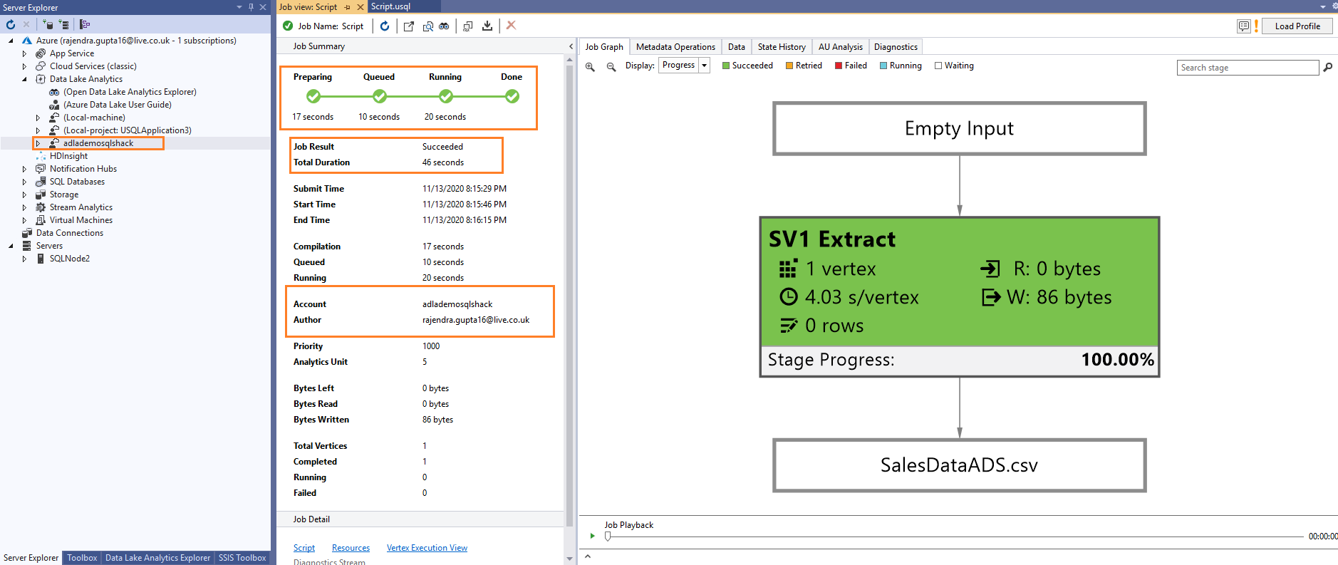The width and height of the screenshot is (1338, 565).
Task: Open the Display Progress dropdown
Action: (704, 66)
